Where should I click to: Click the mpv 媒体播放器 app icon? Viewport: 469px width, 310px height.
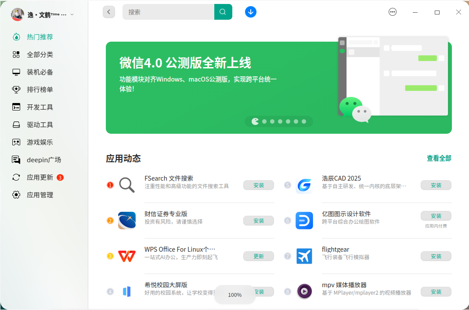coord(304,291)
